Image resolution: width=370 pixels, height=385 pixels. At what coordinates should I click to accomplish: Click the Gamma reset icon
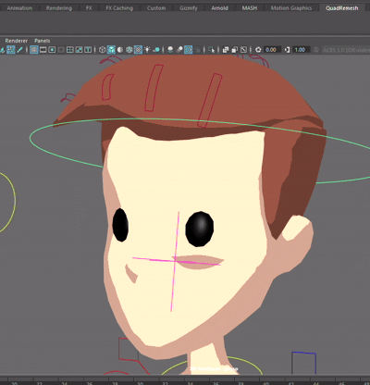click(287, 50)
